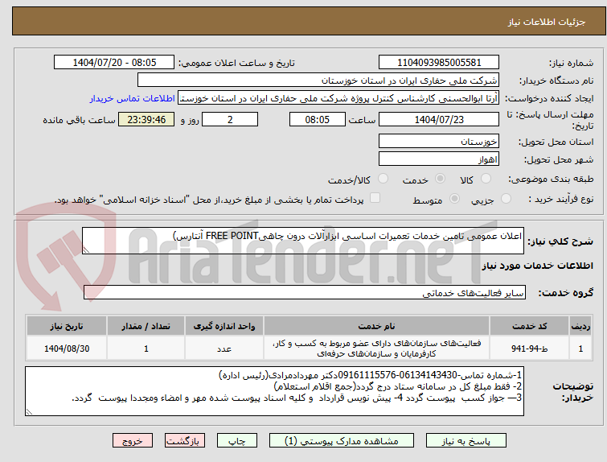The image size is (607, 462).
Task: Click the ردیف column header
Action: [x=580, y=326]
